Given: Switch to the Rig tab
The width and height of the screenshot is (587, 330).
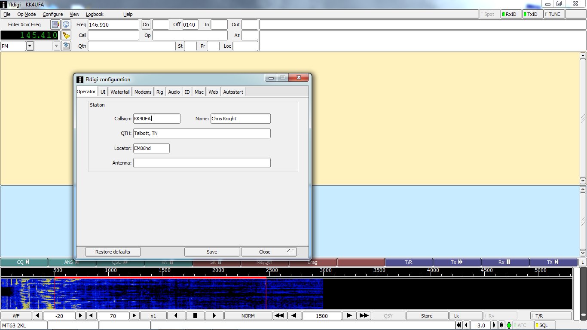Looking at the screenshot, I should pos(160,92).
